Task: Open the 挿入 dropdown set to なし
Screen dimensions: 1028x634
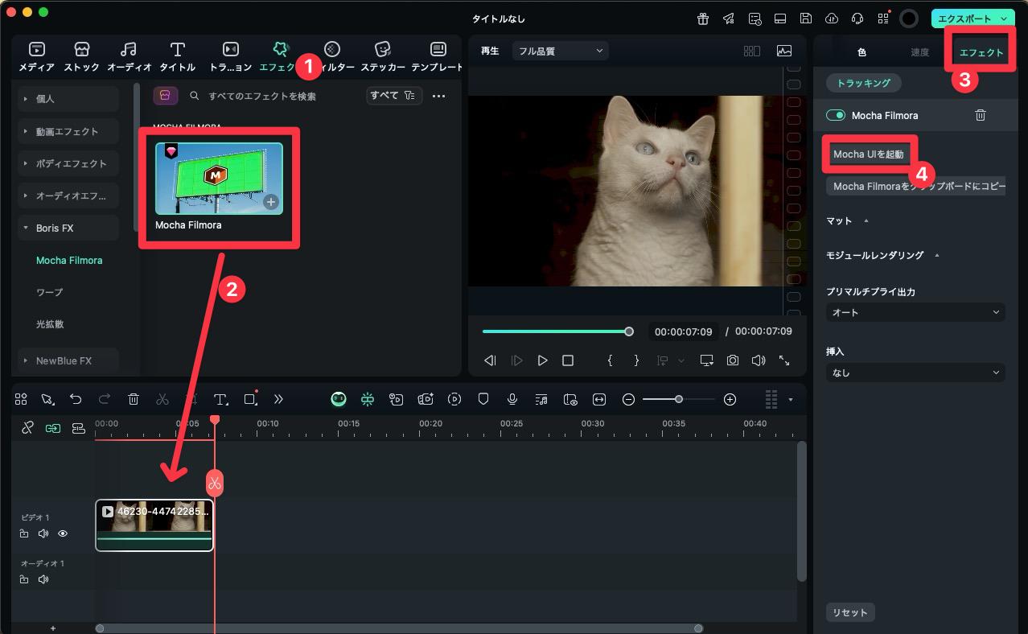Action: click(x=915, y=373)
